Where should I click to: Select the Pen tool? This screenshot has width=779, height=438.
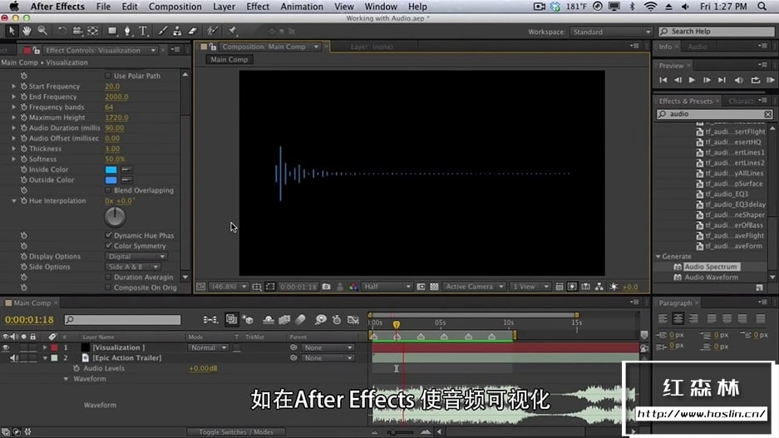pos(128,32)
